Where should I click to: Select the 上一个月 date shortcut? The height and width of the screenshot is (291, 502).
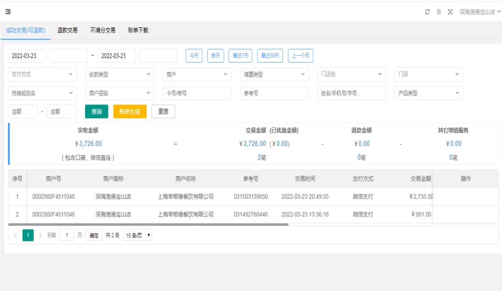(x=301, y=56)
